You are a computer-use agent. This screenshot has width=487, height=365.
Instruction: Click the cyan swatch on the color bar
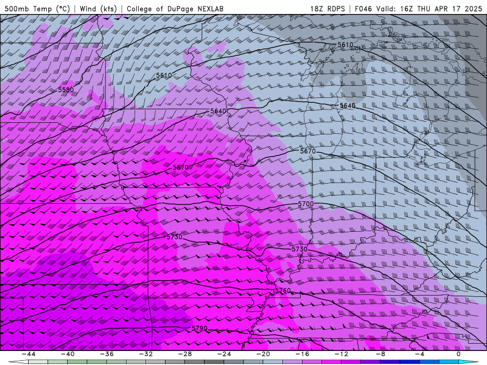pyautogui.click(x=467, y=362)
